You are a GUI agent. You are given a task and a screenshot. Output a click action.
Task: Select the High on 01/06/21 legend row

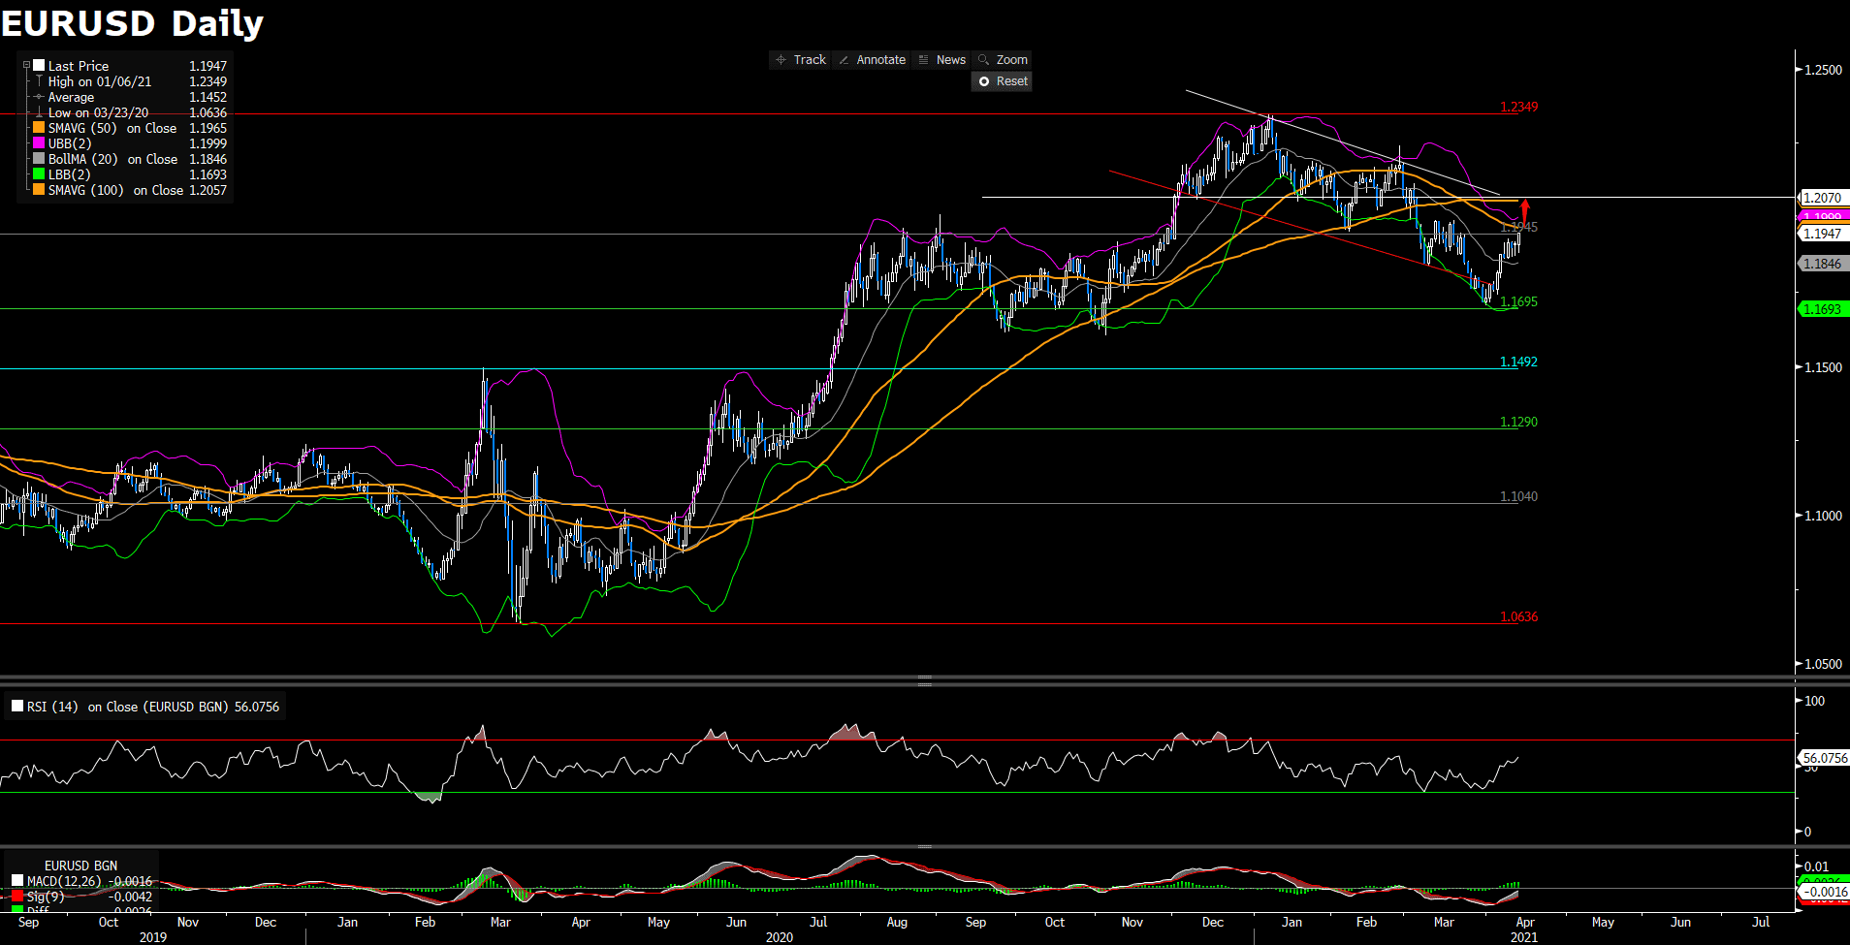(x=130, y=81)
